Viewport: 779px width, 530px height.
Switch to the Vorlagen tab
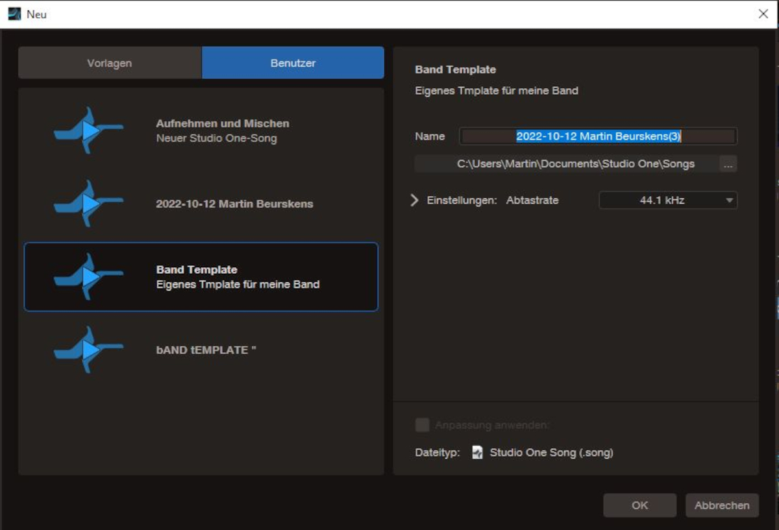coord(110,63)
